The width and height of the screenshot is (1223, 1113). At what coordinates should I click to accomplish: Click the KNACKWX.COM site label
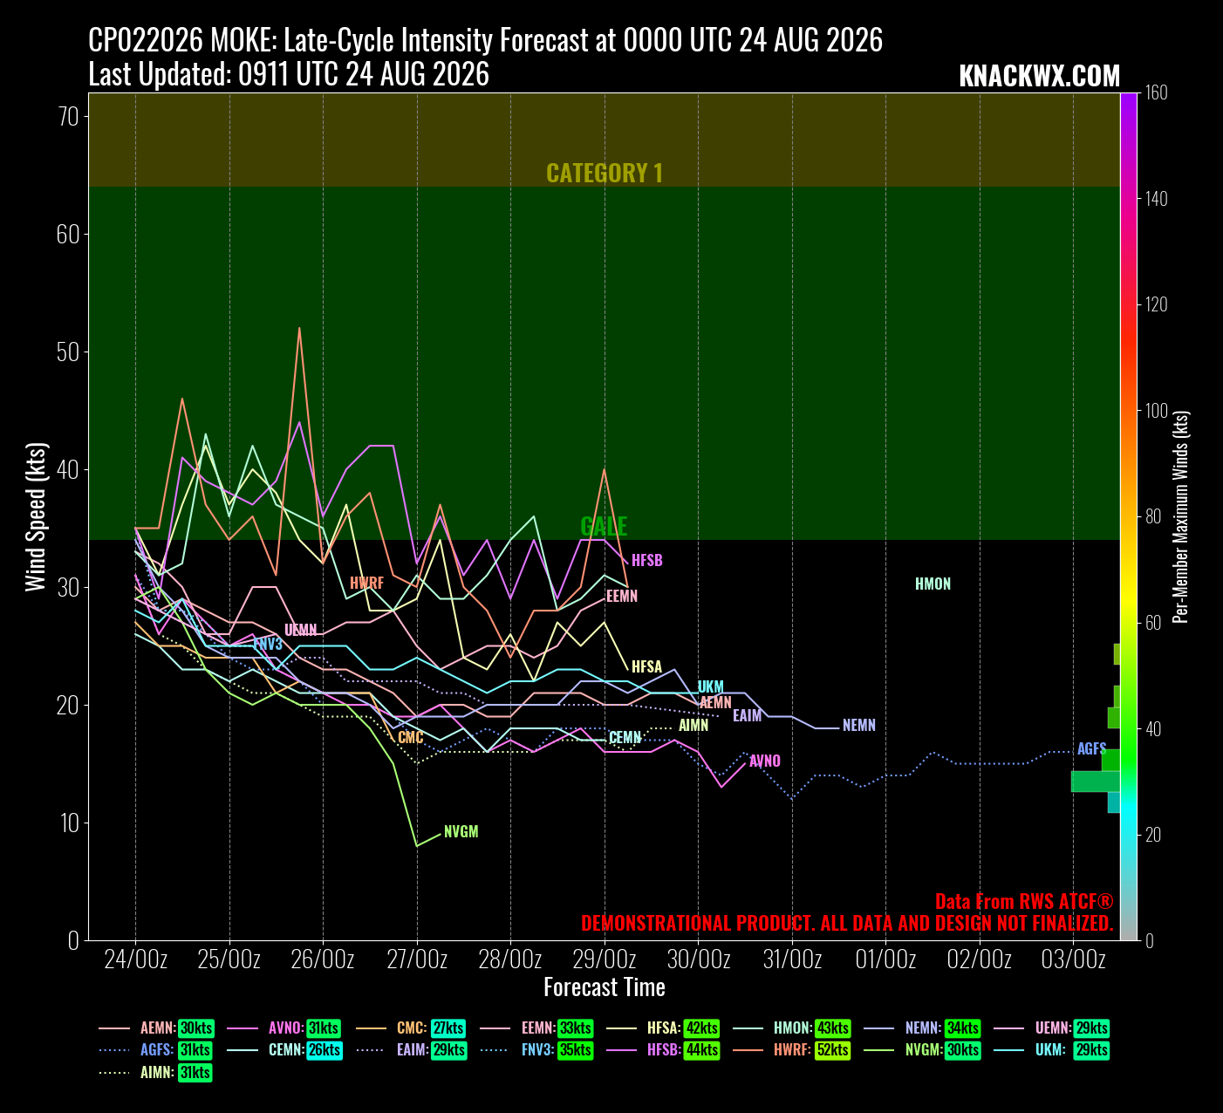tap(1039, 76)
